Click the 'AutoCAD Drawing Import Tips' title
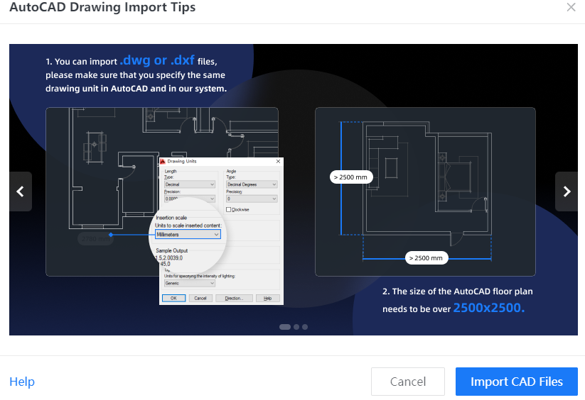The height and width of the screenshot is (400, 585). tap(102, 7)
